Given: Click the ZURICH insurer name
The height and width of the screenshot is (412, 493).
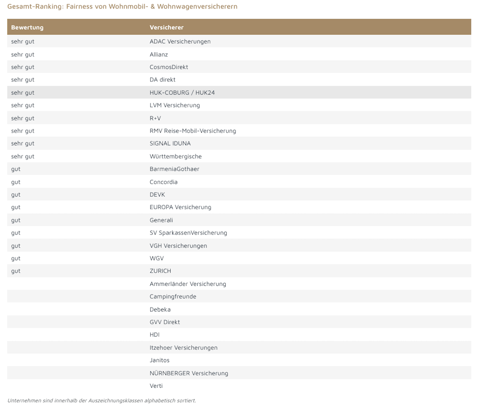Looking at the screenshot, I should (x=160, y=271).
